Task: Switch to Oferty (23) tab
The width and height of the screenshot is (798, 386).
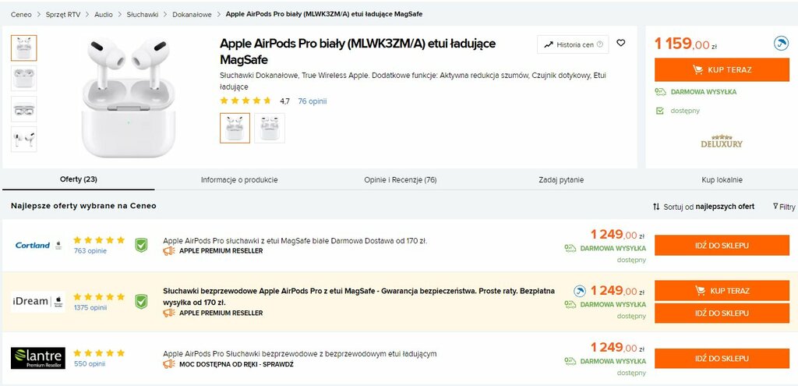Action: [x=79, y=179]
